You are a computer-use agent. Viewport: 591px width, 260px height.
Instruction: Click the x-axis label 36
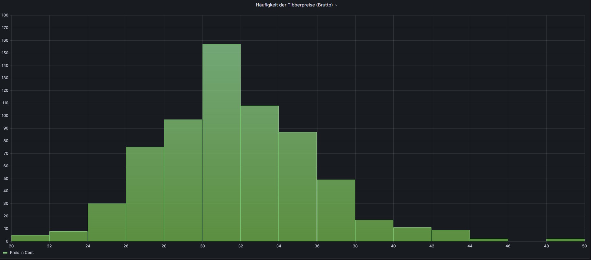(x=317, y=246)
